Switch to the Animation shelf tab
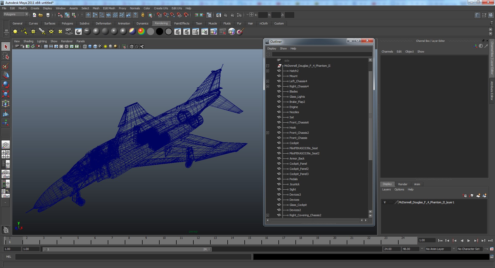This screenshot has width=495, height=268. (124, 23)
